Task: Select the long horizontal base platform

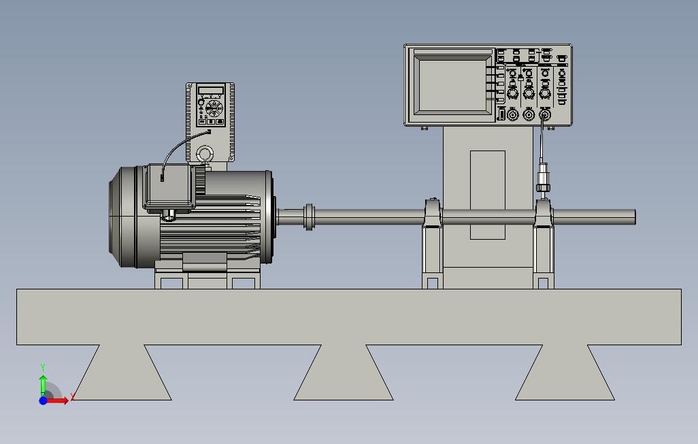Action: [349, 317]
